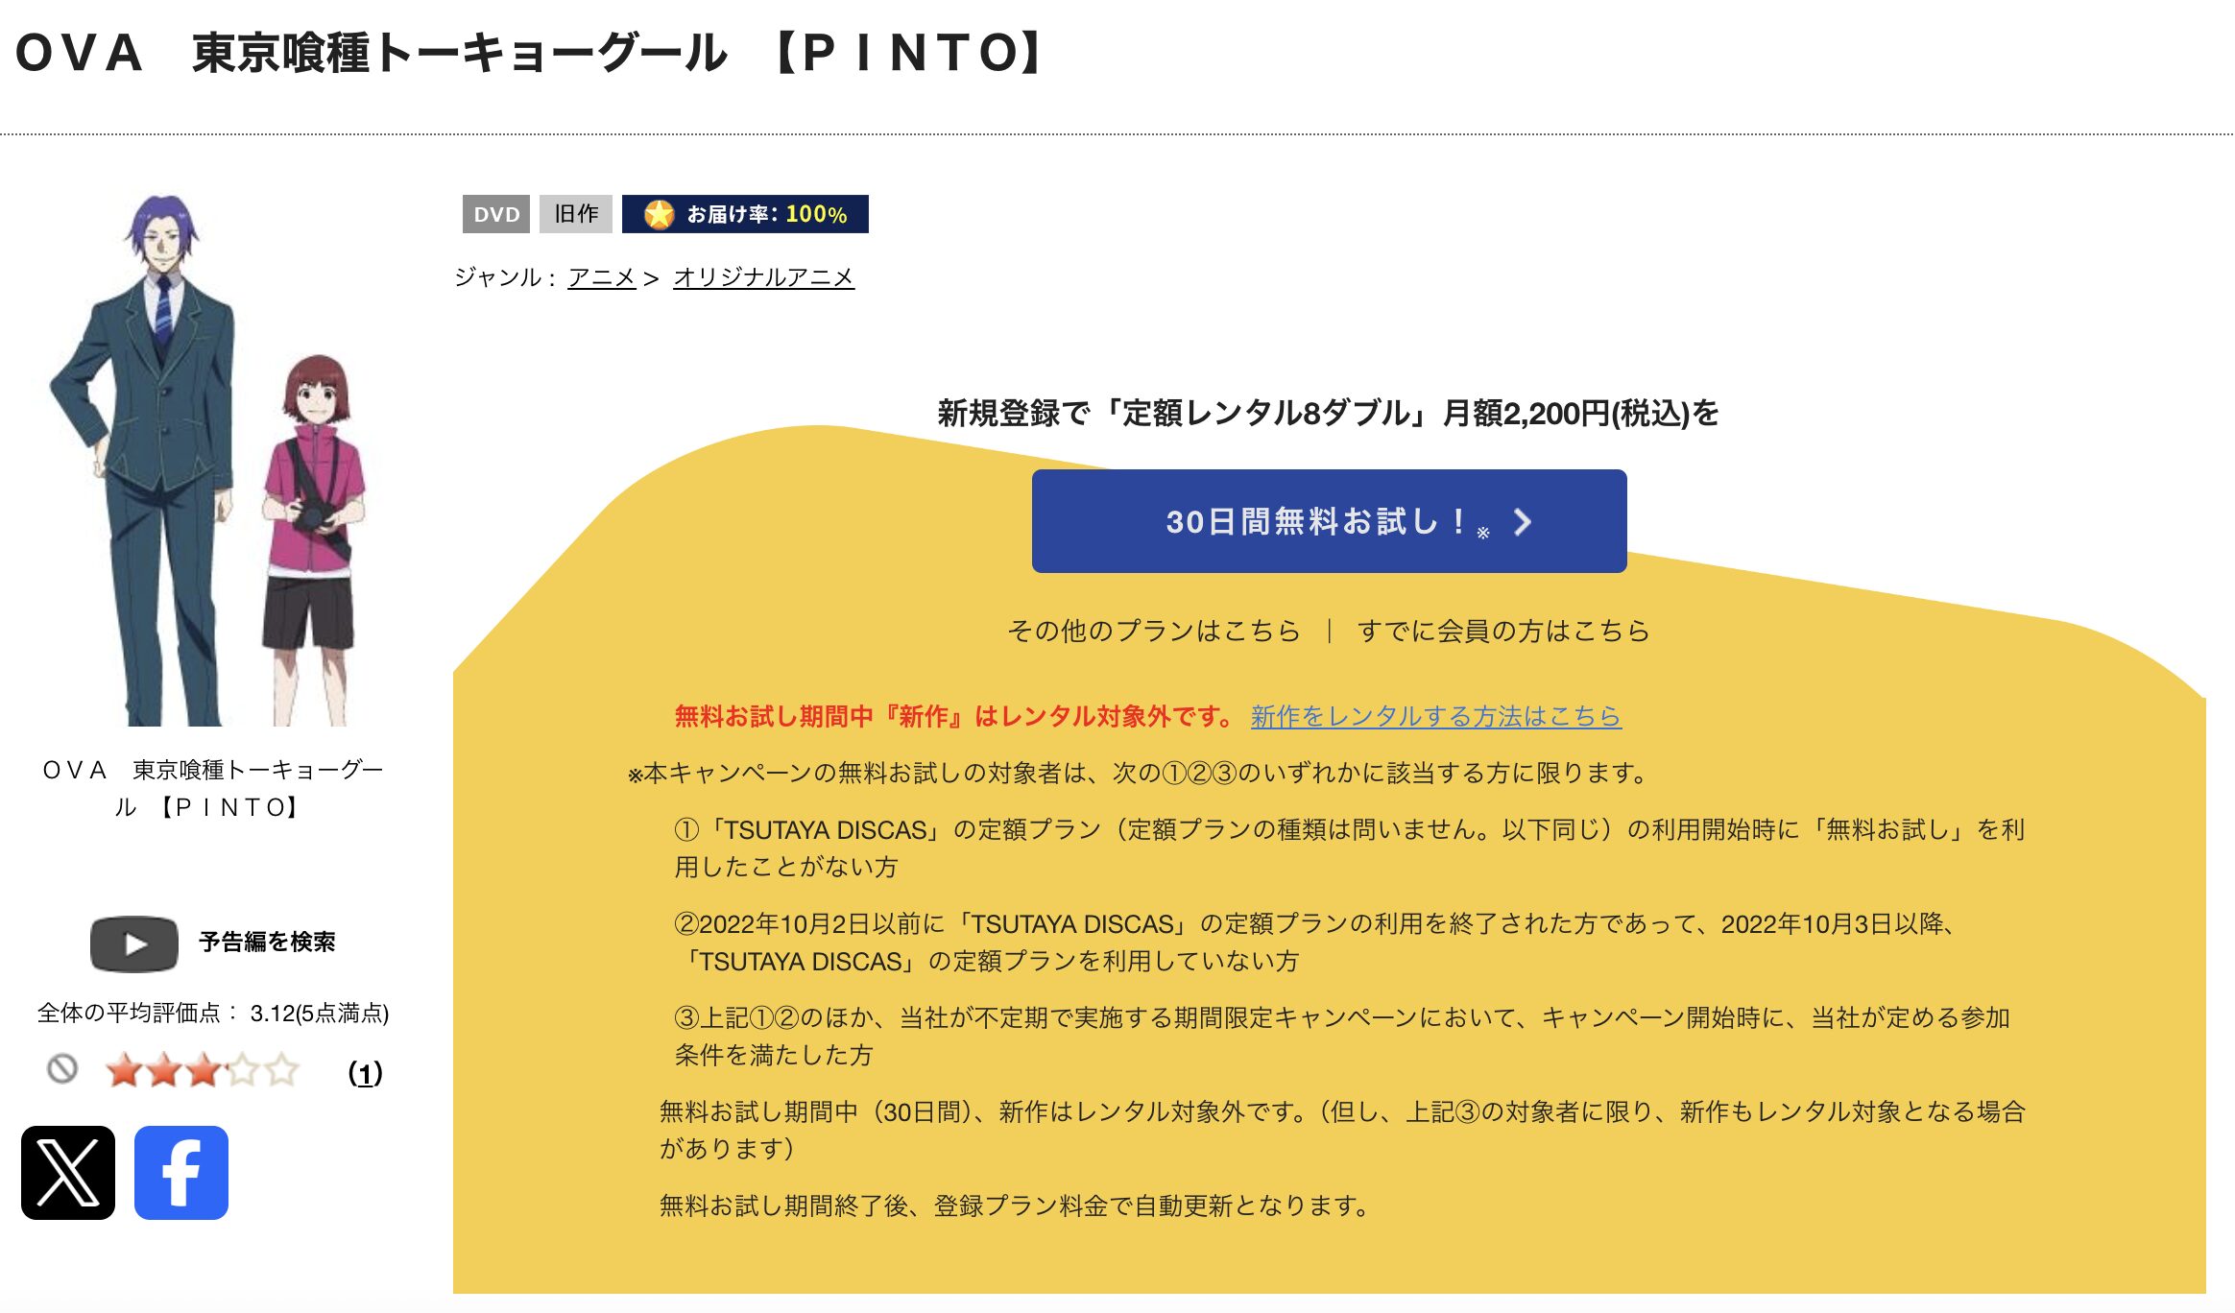The width and height of the screenshot is (2235, 1313).
Task: Click condition ① about TSUTAYA DISCAS trial
Action: tap(1349, 847)
